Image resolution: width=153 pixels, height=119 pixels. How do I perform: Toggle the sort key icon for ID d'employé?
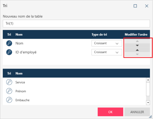9,52
